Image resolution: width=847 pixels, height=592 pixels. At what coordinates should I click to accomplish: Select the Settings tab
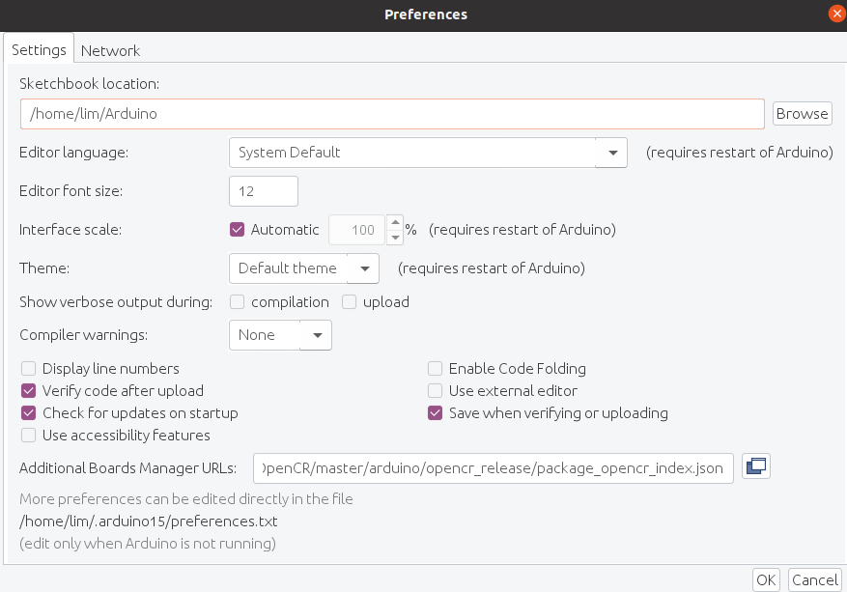pos(39,50)
